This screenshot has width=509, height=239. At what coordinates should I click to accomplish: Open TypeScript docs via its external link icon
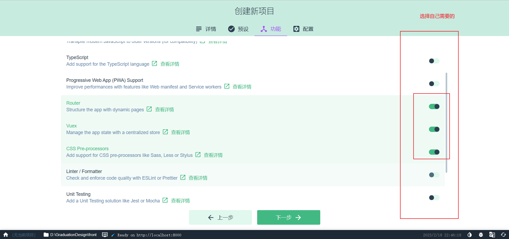tap(154, 64)
